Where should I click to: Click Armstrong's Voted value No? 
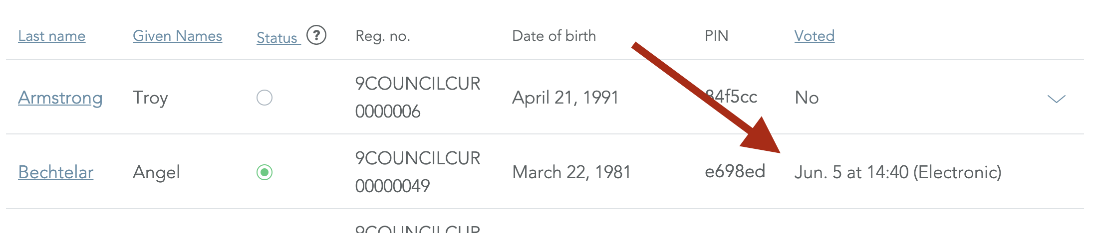[807, 98]
